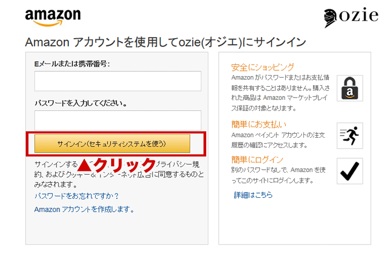Click the 簡単にお支払い heading

[x=259, y=124]
